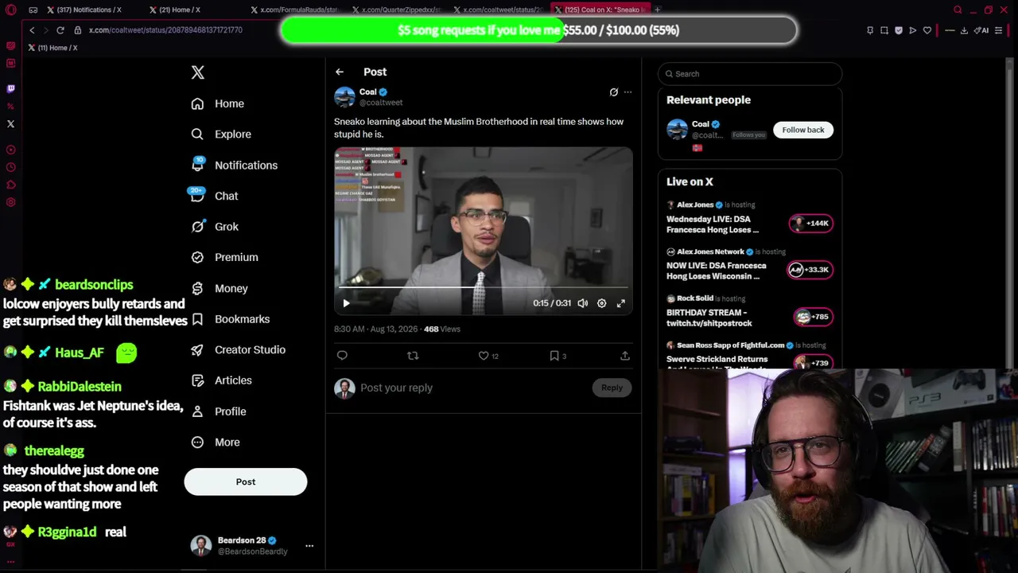Open Settings gear in Opera sidebar

tap(10, 202)
